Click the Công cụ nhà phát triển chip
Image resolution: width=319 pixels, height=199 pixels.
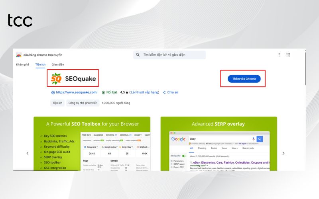[83, 103]
